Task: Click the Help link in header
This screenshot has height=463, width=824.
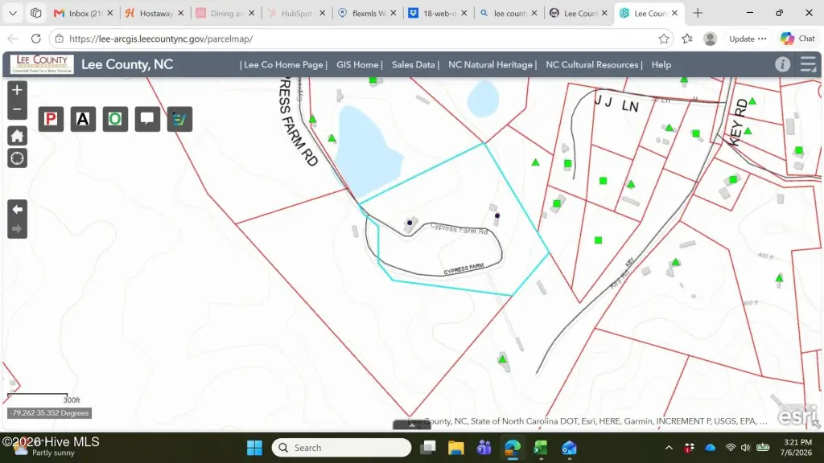Action: click(x=661, y=64)
